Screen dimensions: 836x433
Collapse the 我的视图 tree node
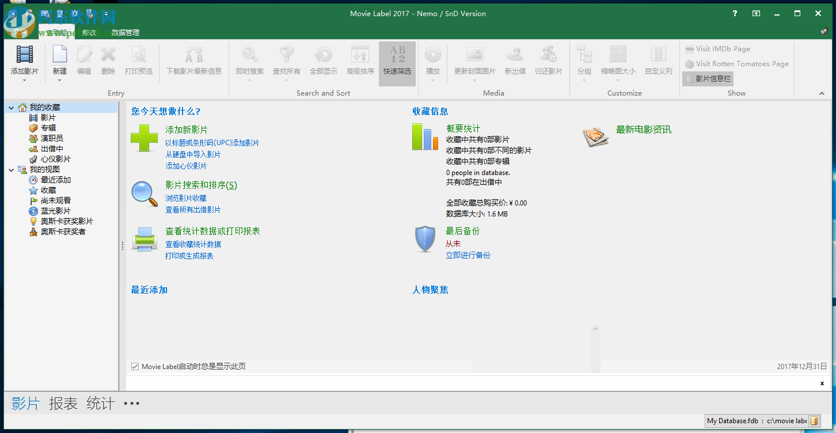point(12,170)
